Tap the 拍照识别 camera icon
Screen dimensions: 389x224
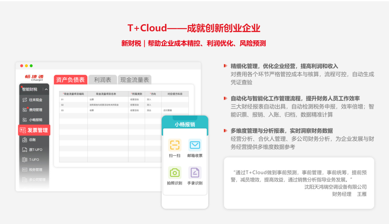175,173
